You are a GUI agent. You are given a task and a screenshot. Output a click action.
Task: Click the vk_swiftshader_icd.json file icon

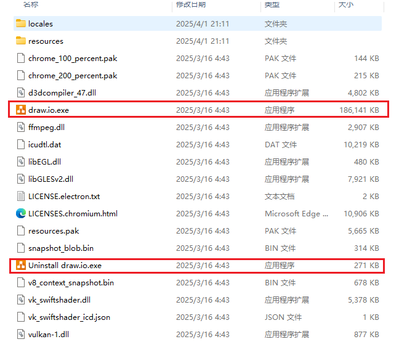tap(21, 317)
